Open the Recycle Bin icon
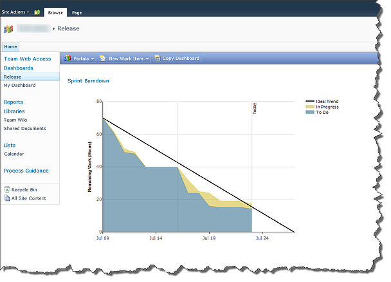This screenshot has height=282, width=391. click(x=7, y=190)
